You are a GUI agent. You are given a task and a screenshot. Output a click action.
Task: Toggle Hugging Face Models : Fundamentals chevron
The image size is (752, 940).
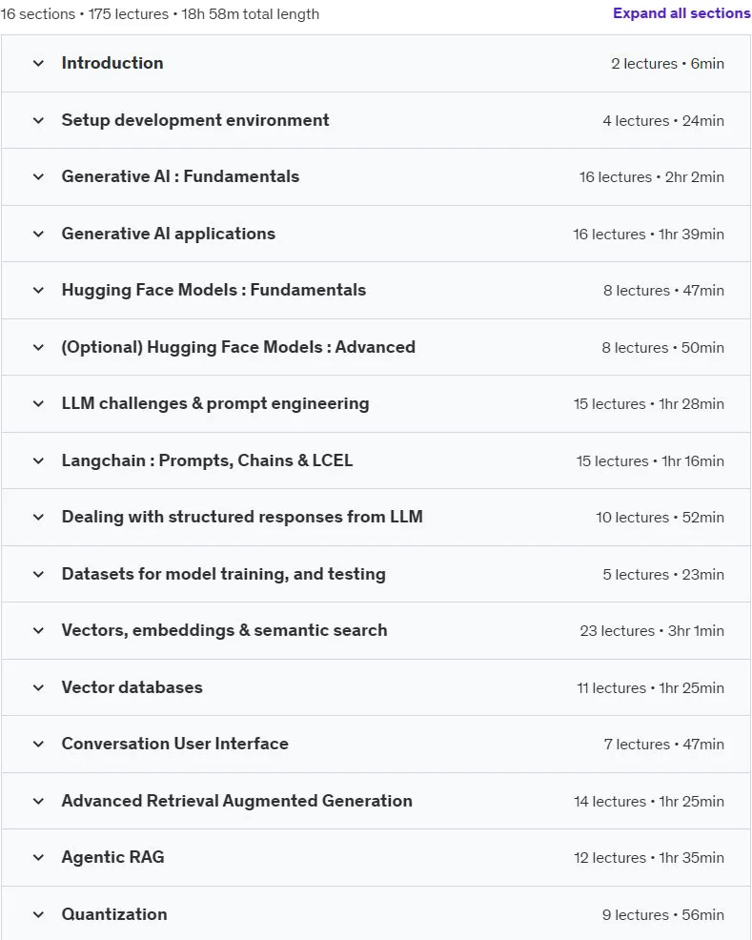[x=38, y=290]
